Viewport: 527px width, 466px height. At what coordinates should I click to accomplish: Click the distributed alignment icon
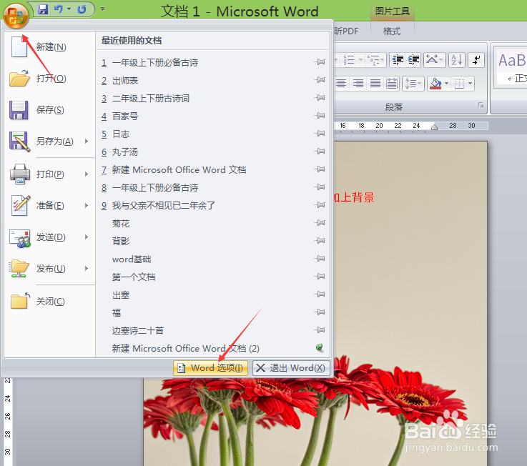tap(392, 84)
